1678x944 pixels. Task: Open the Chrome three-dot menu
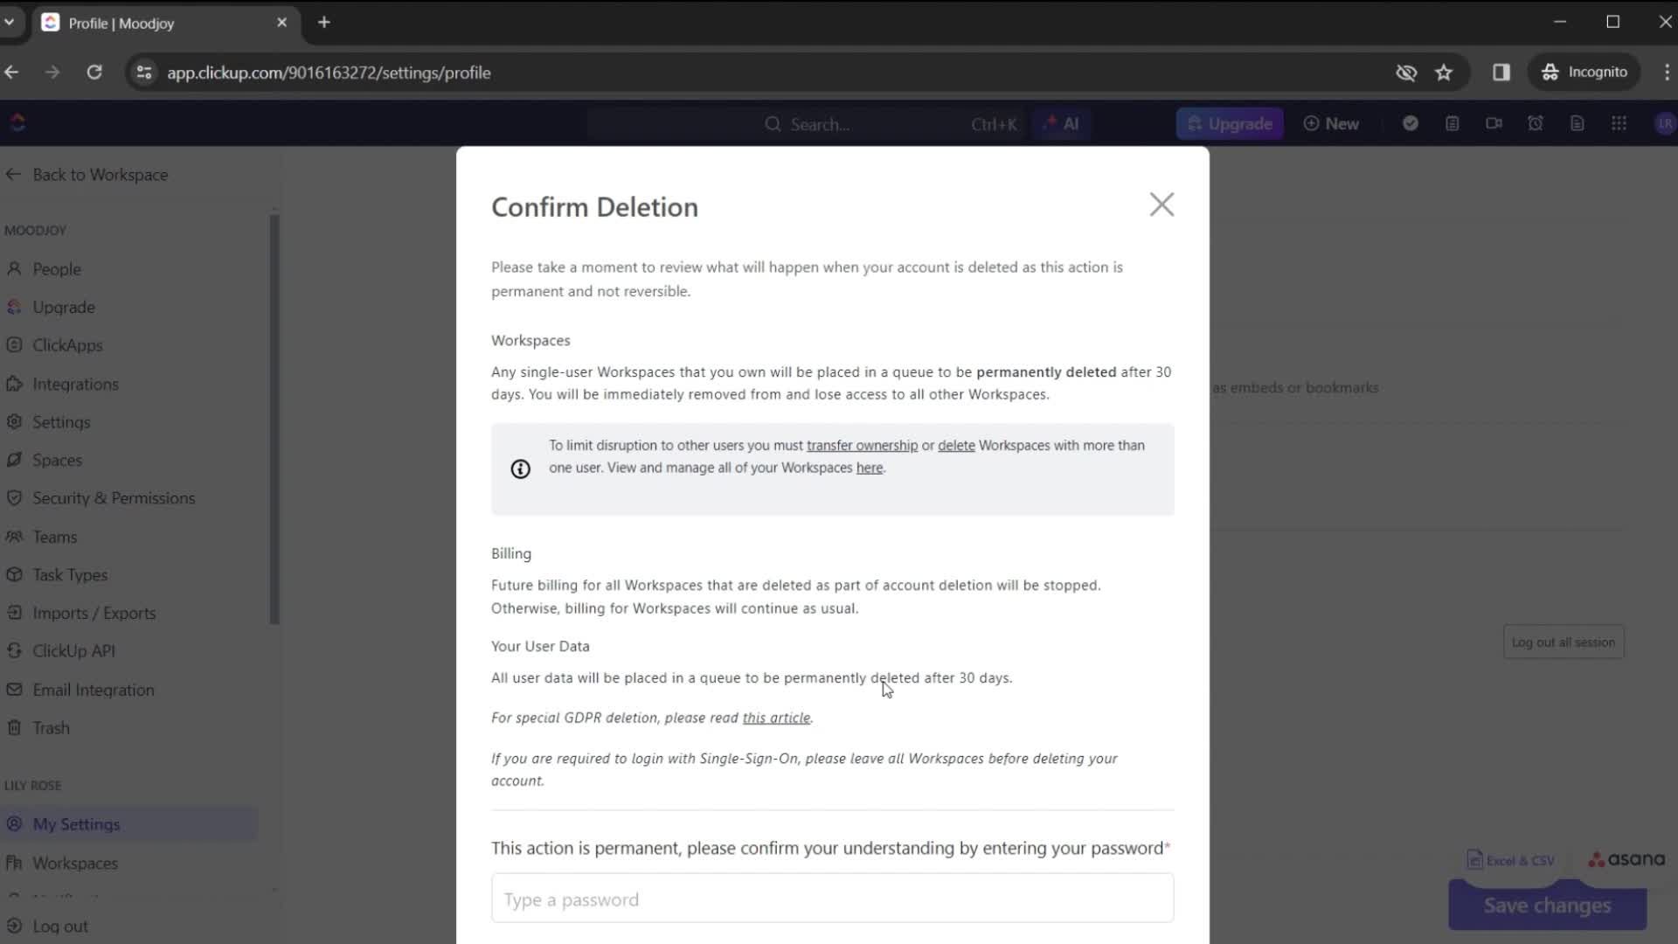(x=1666, y=73)
